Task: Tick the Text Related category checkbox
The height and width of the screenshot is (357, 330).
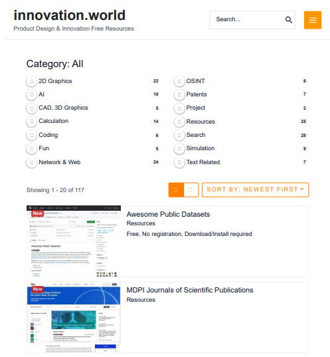Action: pos(179,163)
